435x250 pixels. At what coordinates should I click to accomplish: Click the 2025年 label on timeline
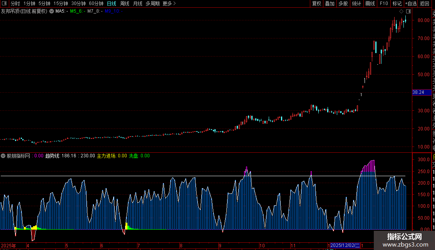(8, 245)
